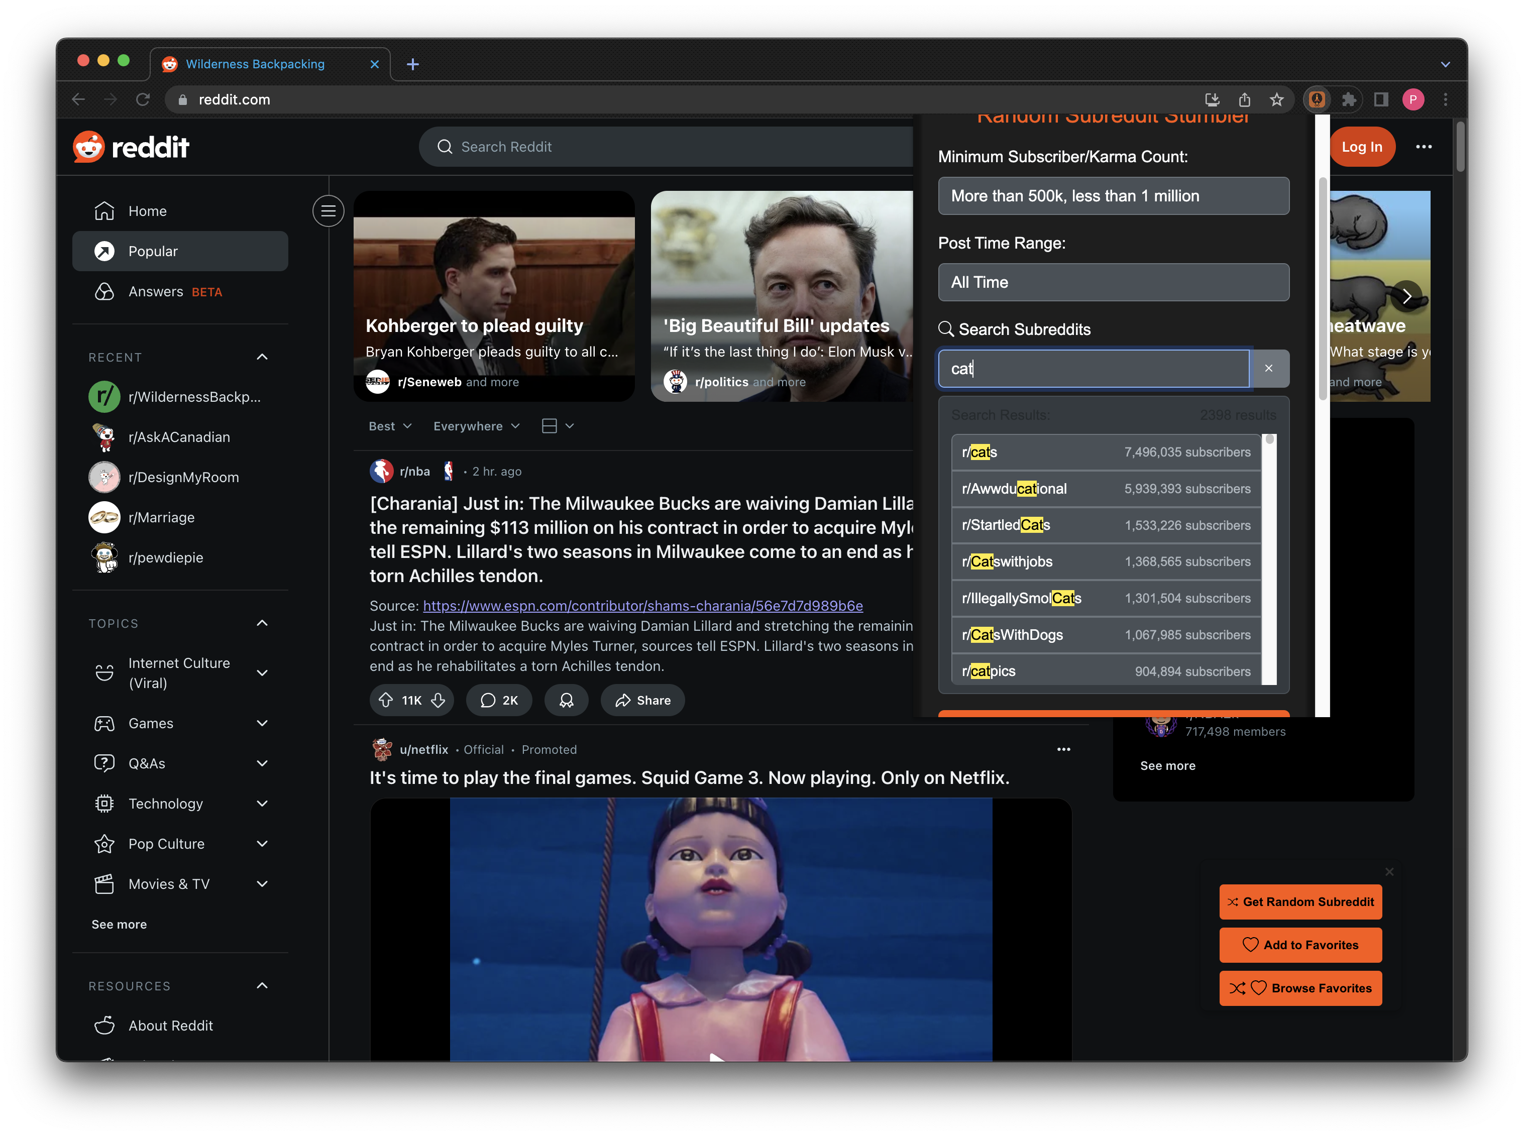Toggle sidebar with hamburger collapse button
This screenshot has width=1524, height=1136.
pos(328,211)
